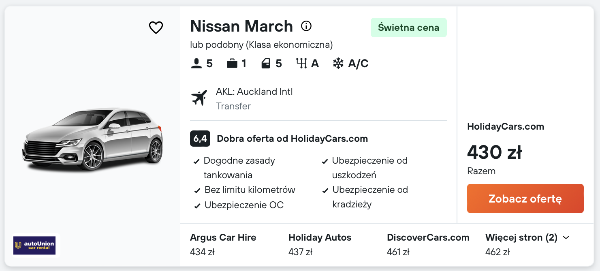
Task: Click the autoUnion car rental logo
Action: (x=34, y=245)
